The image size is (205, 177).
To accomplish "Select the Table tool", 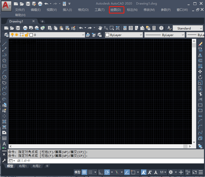I will pos(4,138).
